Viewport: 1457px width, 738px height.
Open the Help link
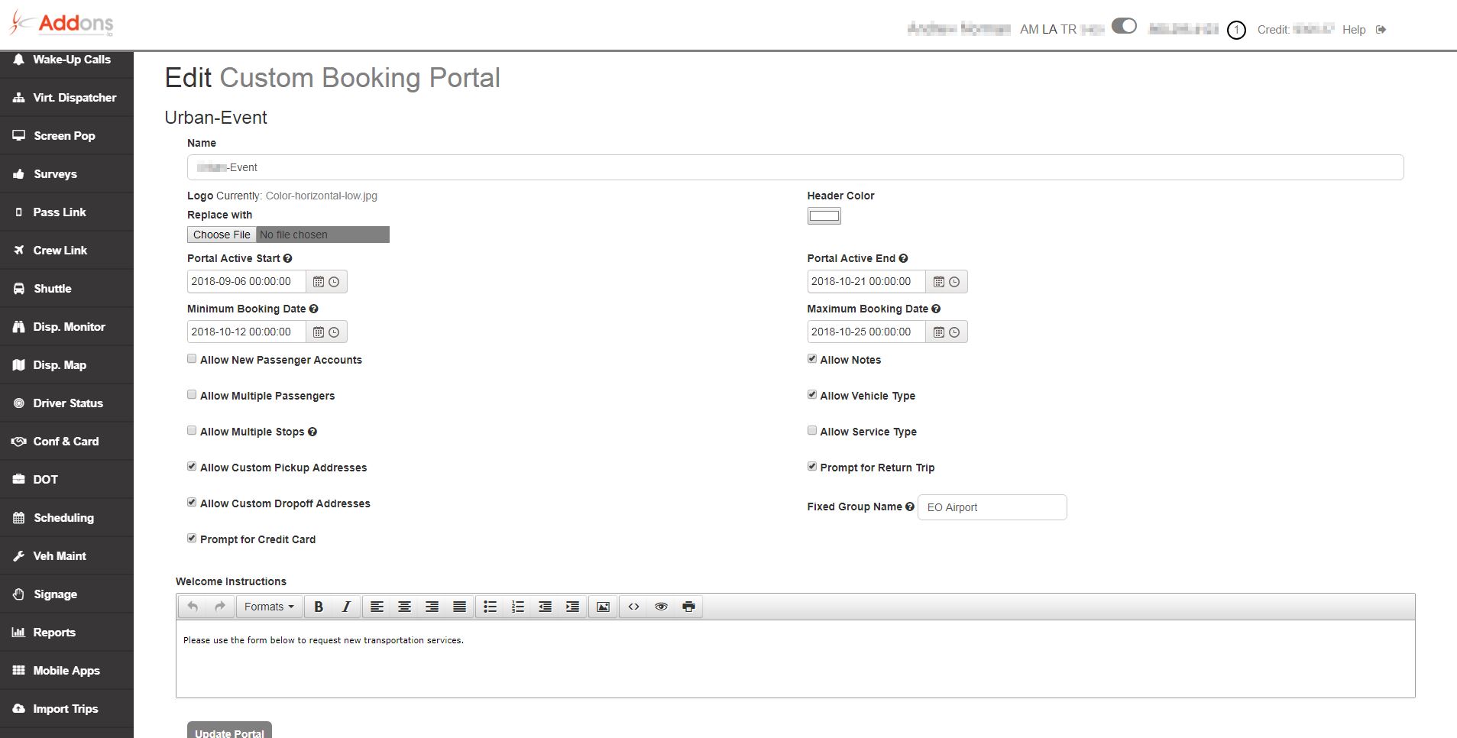[x=1353, y=29]
